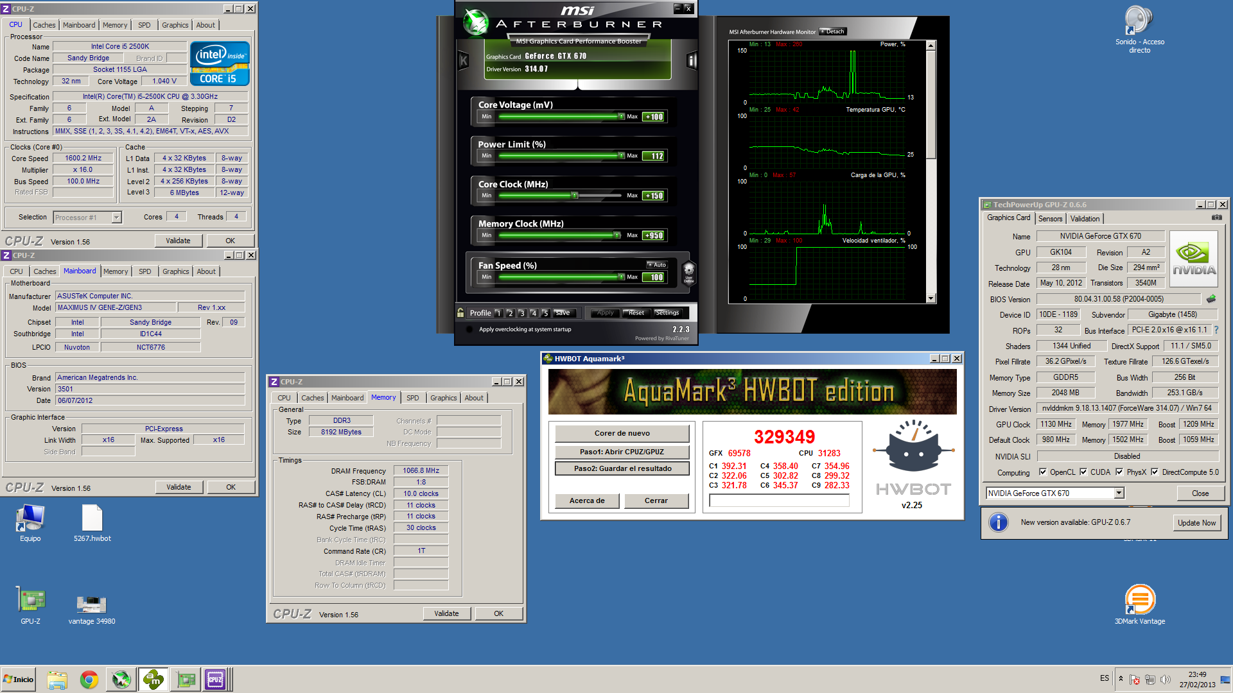Open the fan speed User Define gear
This screenshot has height=693, width=1233.
(688, 273)
